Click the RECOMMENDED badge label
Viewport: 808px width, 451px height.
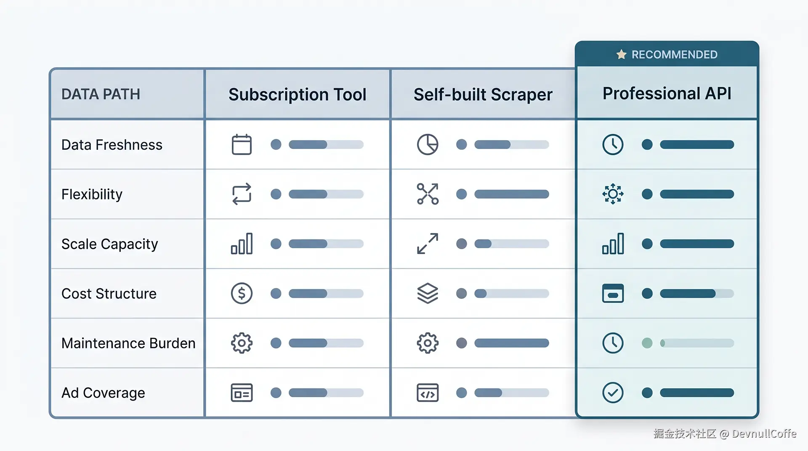(x=674, y=55)
